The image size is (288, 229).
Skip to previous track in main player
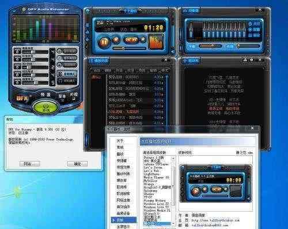(128, 40)
